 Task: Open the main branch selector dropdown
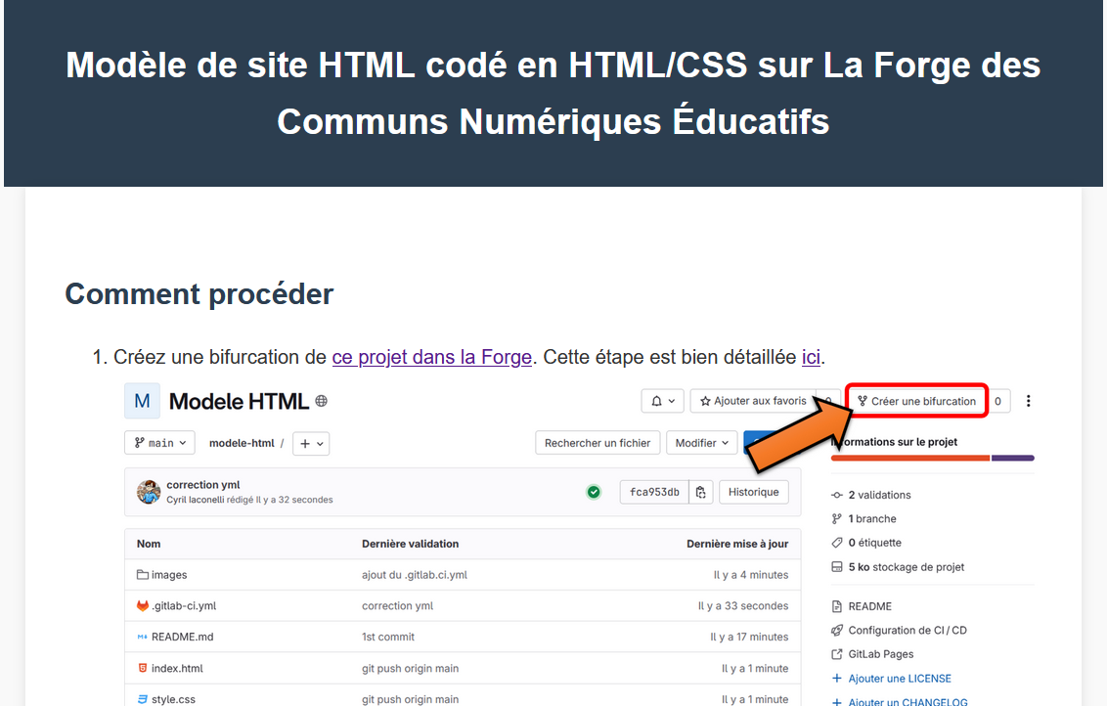click(x=159, y=443)
